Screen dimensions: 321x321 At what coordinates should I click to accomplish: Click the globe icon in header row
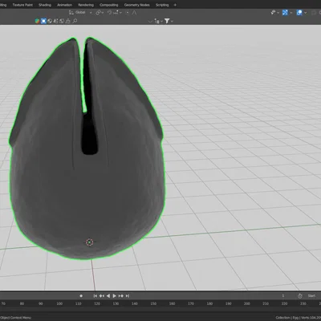coord(50,21)
